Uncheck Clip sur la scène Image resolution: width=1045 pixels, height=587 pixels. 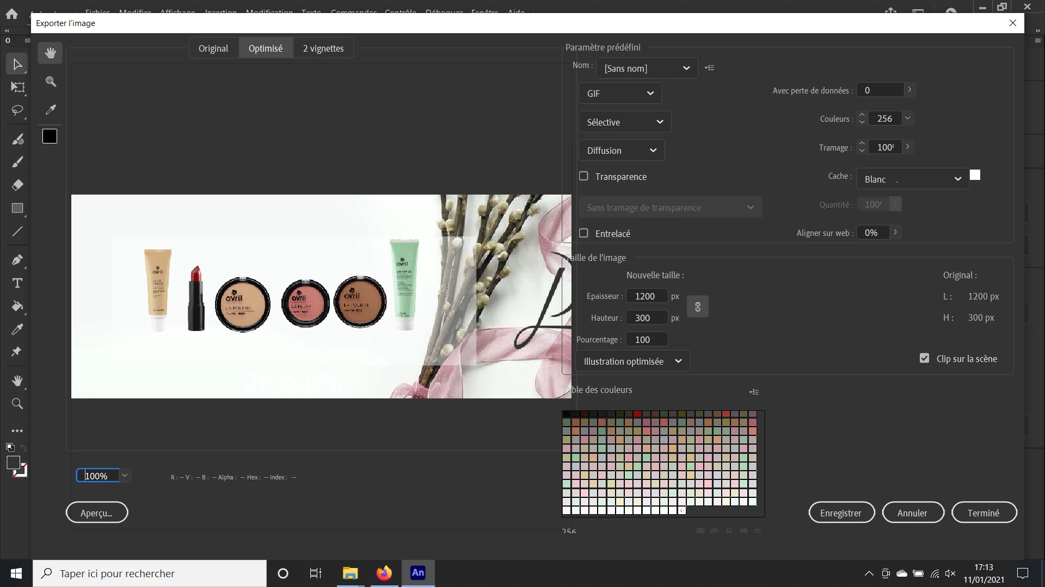(924, 358)
